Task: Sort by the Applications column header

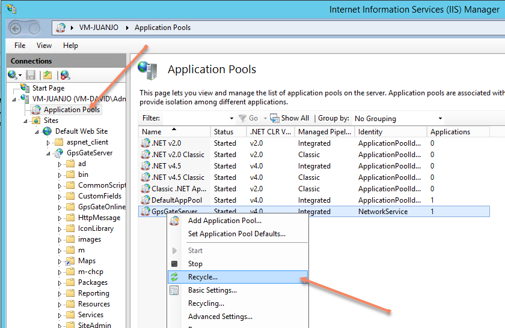Action: (458, 132)
